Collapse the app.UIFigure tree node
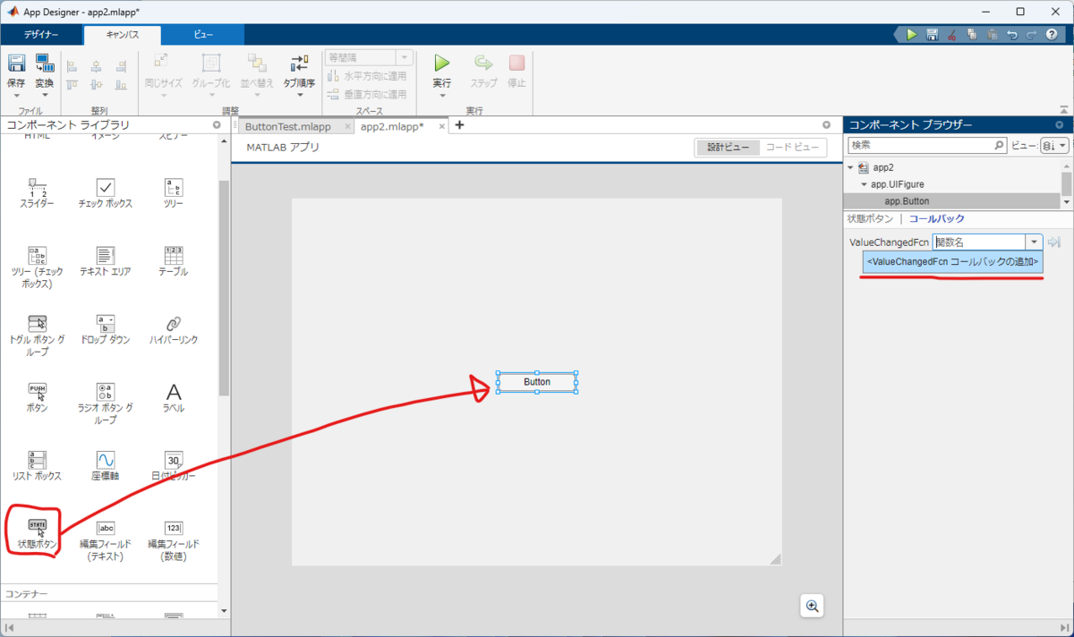The image size is (1074, 637). (864, 184)
